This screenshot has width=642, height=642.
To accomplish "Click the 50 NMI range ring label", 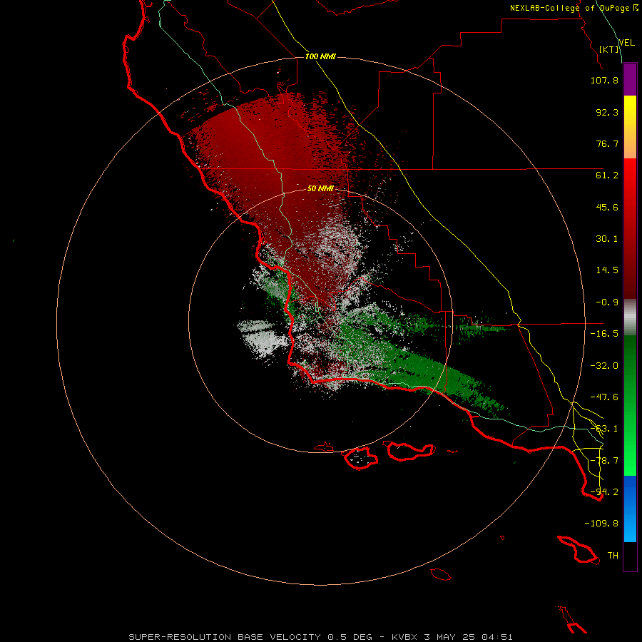I will [320, 188].
